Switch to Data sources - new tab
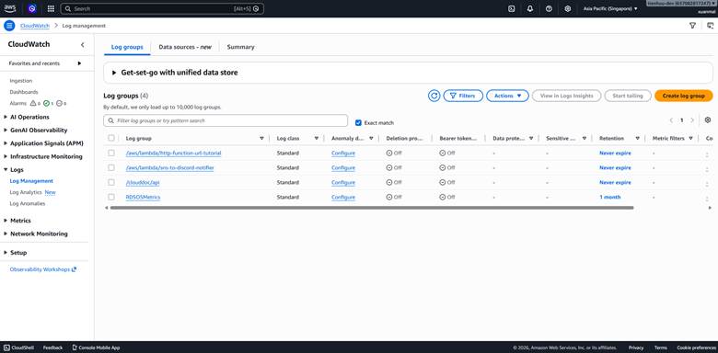718x353 pixels. pos(185,47)
